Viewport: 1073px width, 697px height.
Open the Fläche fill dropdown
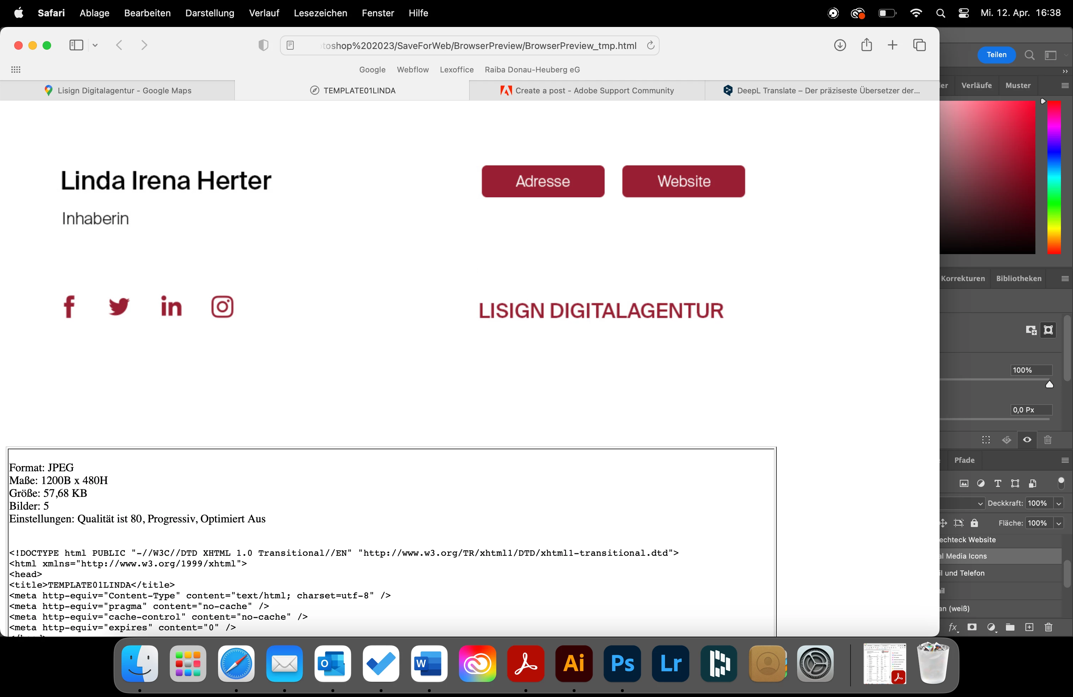(x=1058, y=523)
